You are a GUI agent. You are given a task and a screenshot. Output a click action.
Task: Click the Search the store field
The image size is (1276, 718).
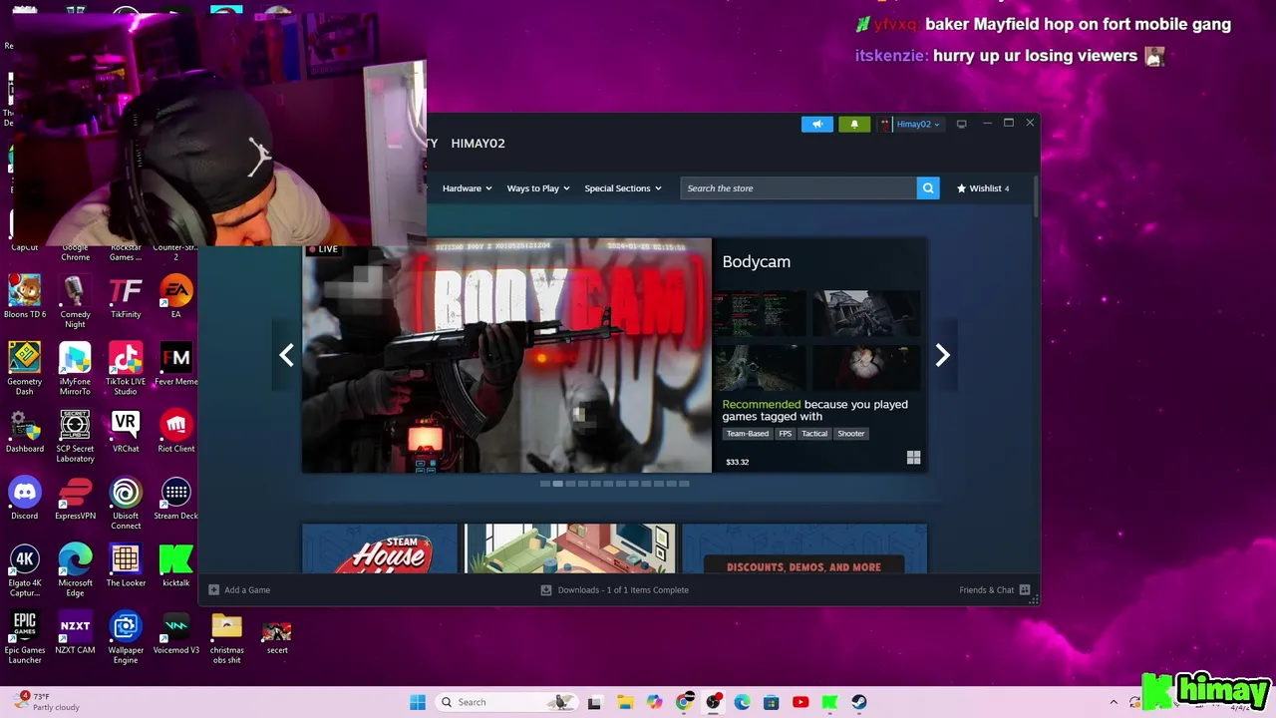(x=798, y=188)
